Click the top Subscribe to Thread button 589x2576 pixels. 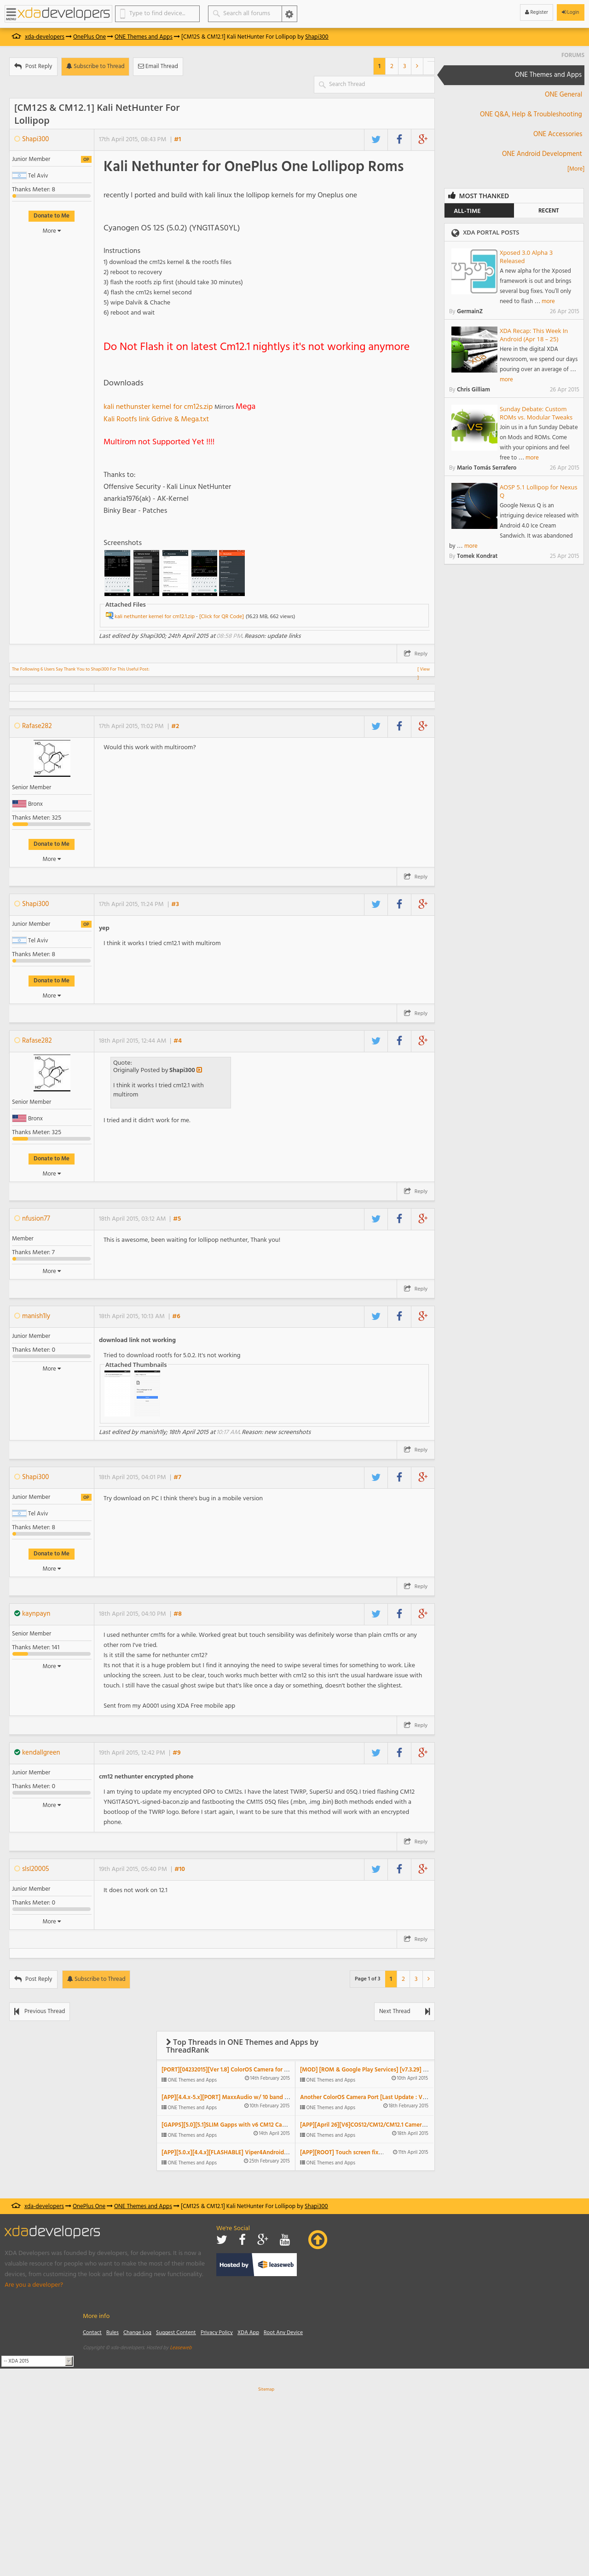[x=95, y=66]
